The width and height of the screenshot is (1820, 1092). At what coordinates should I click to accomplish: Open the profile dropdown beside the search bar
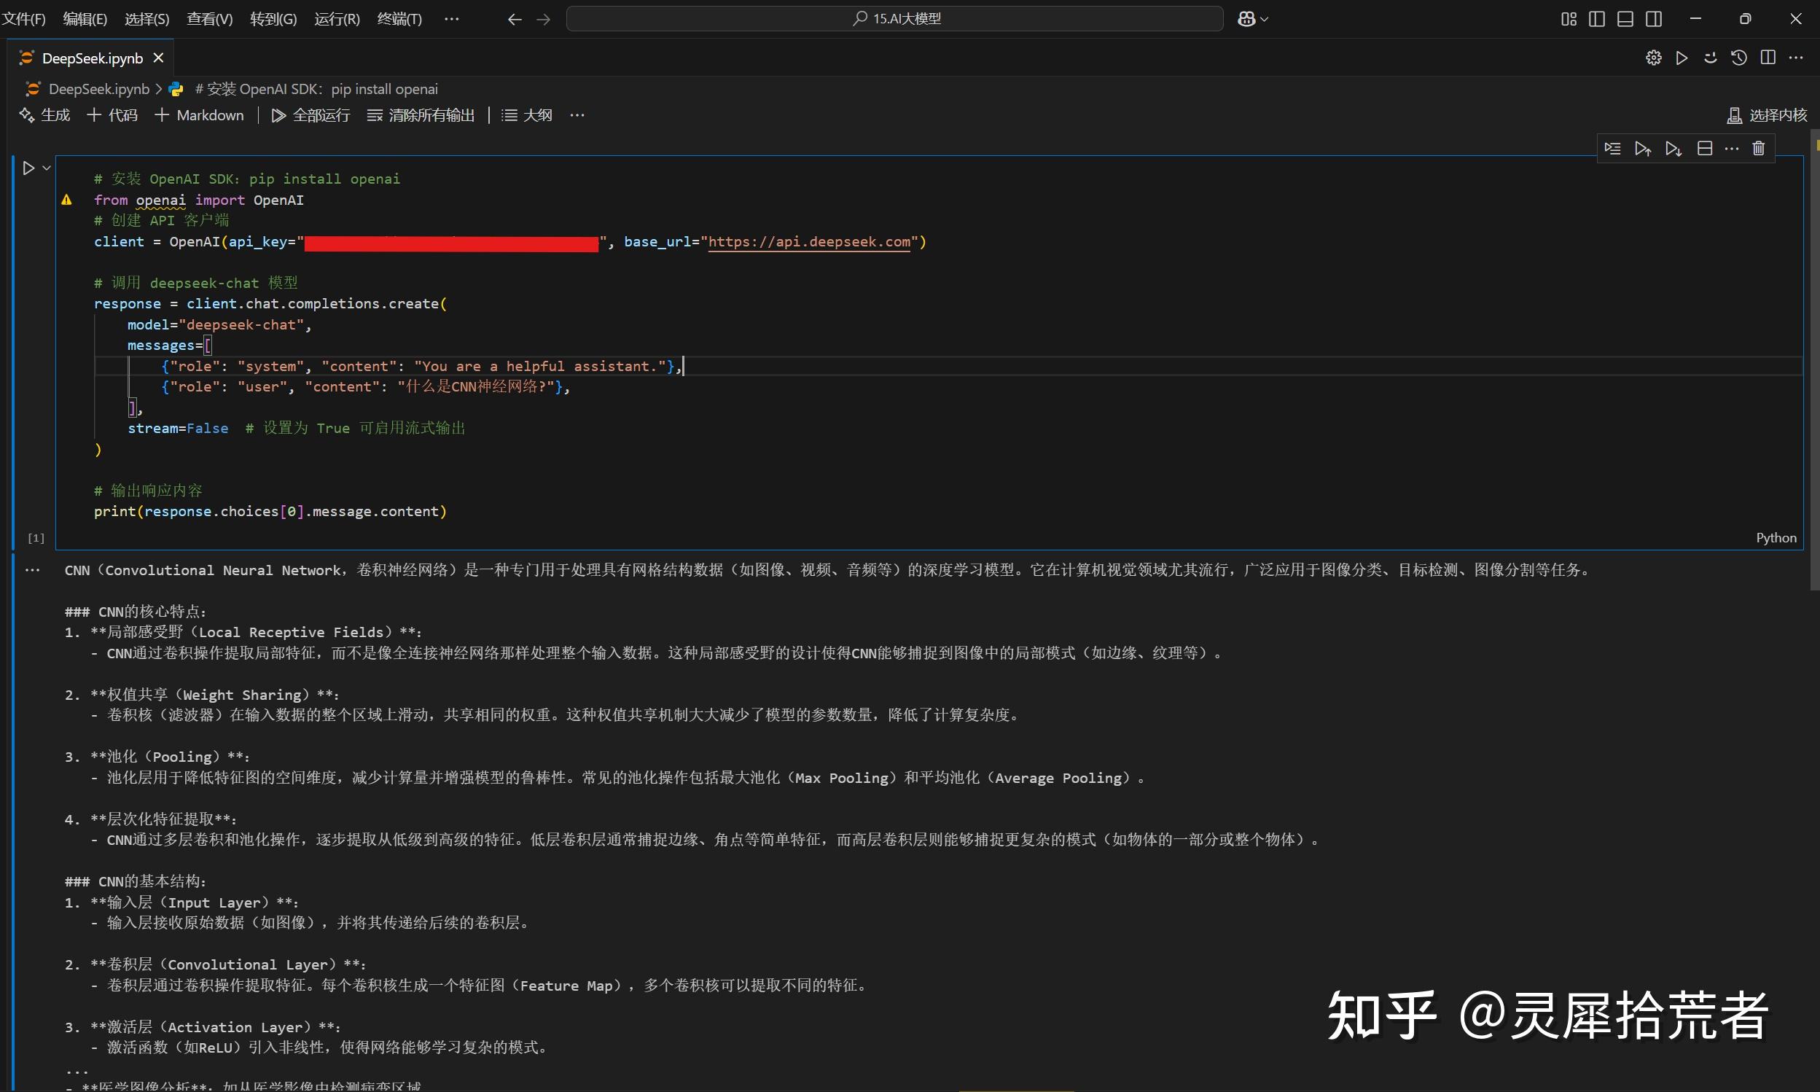(1253, 18)
